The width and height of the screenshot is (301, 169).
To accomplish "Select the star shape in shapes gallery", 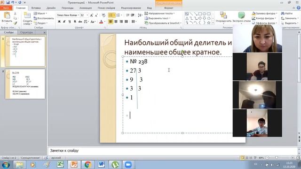I will pos(209,23).
